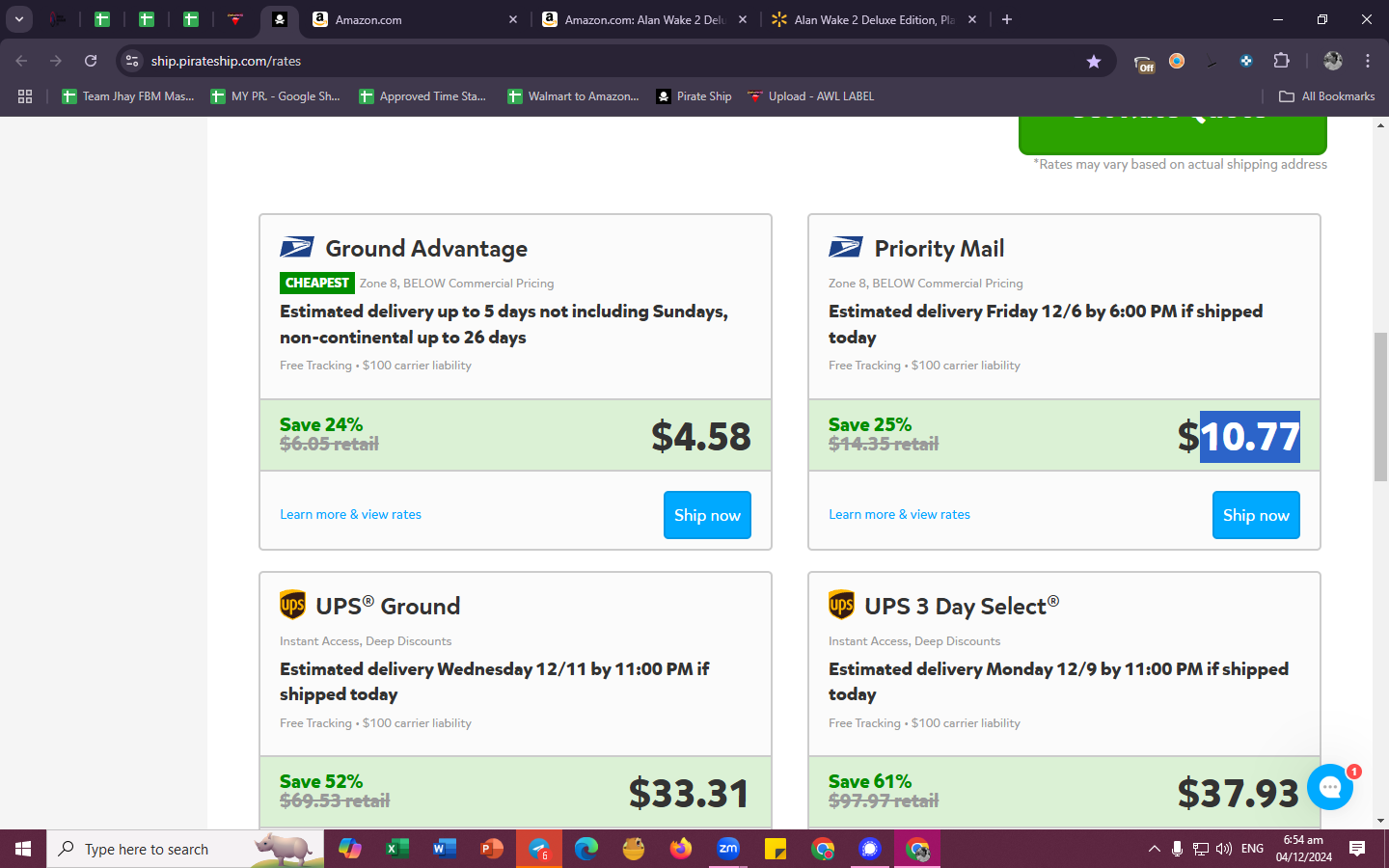View site information icon in address bar
This screenshot has height=868, width=1389.
132,61
